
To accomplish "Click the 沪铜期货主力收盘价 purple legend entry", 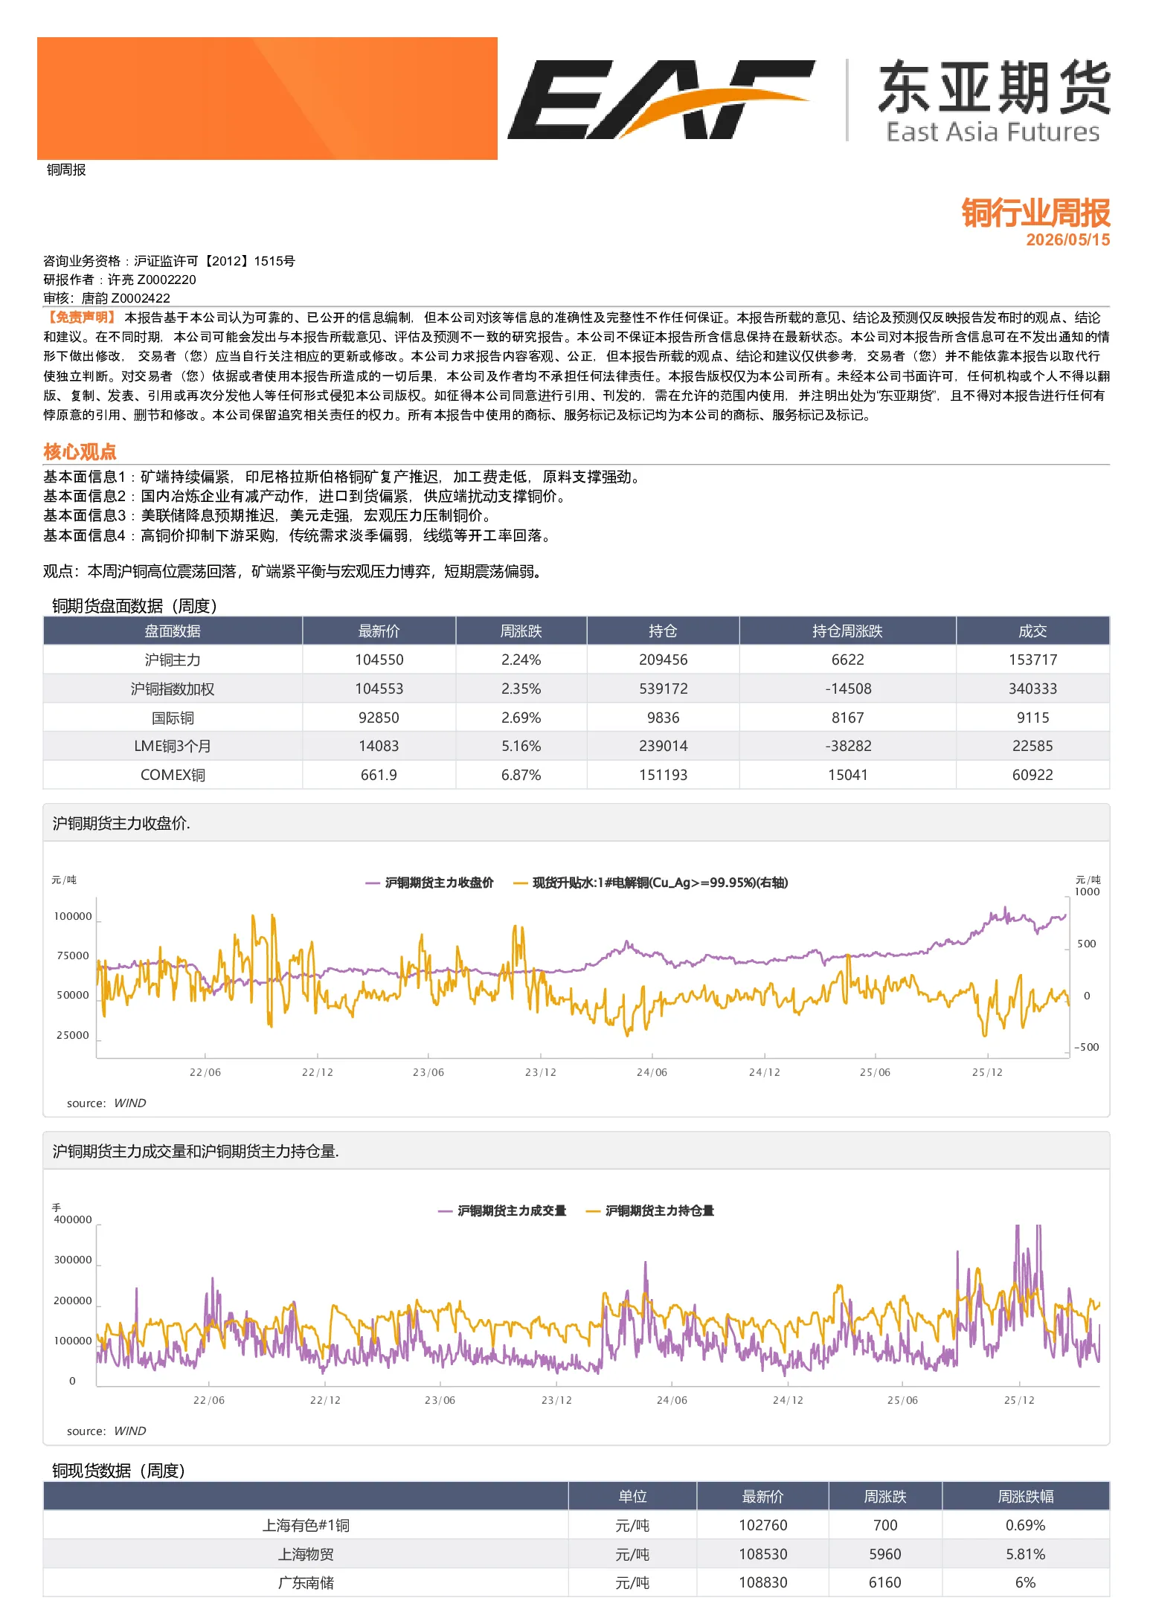I will pos(429,883).
